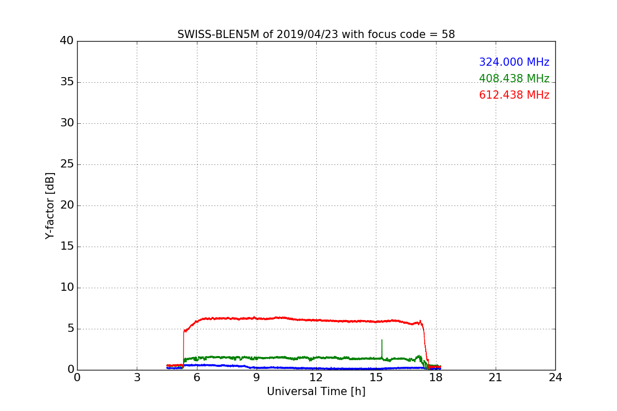
Task: Click the y-axis tick label 10
Action: coord(67,288)
